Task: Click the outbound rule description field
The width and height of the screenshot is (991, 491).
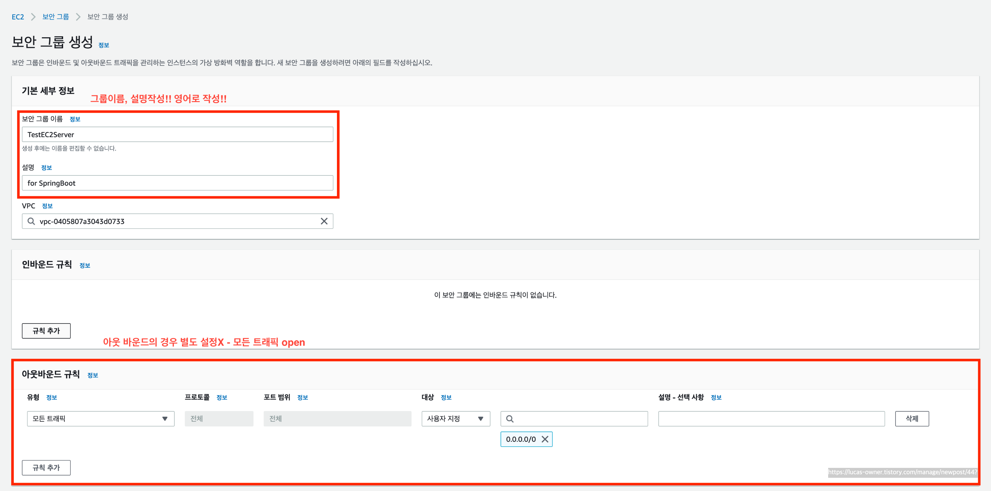Action: tap(771, 419)
